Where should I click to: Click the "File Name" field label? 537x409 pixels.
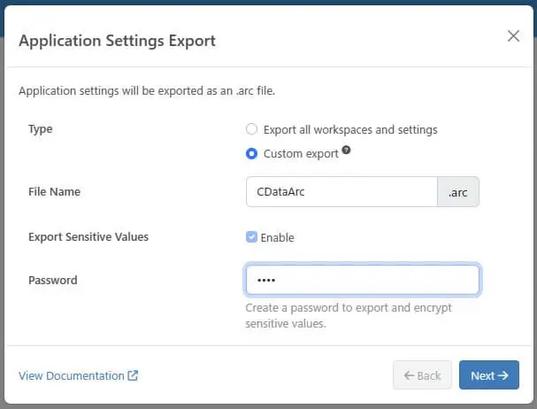(54, 192)
